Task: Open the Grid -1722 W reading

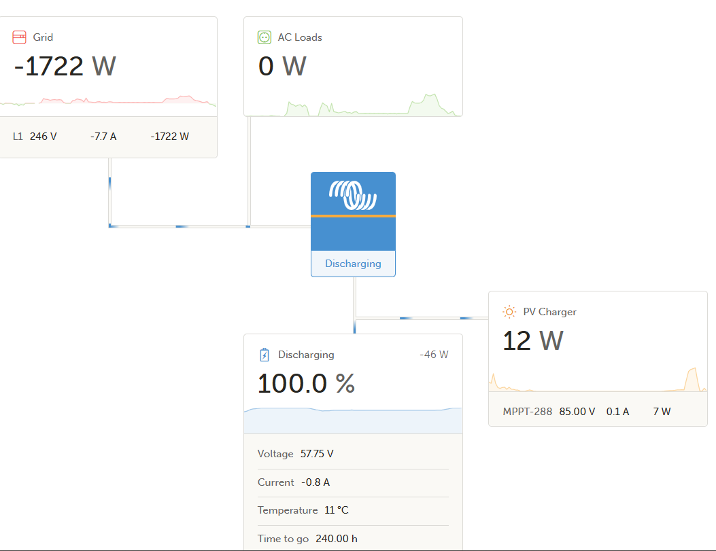Action: pos(65,66)
